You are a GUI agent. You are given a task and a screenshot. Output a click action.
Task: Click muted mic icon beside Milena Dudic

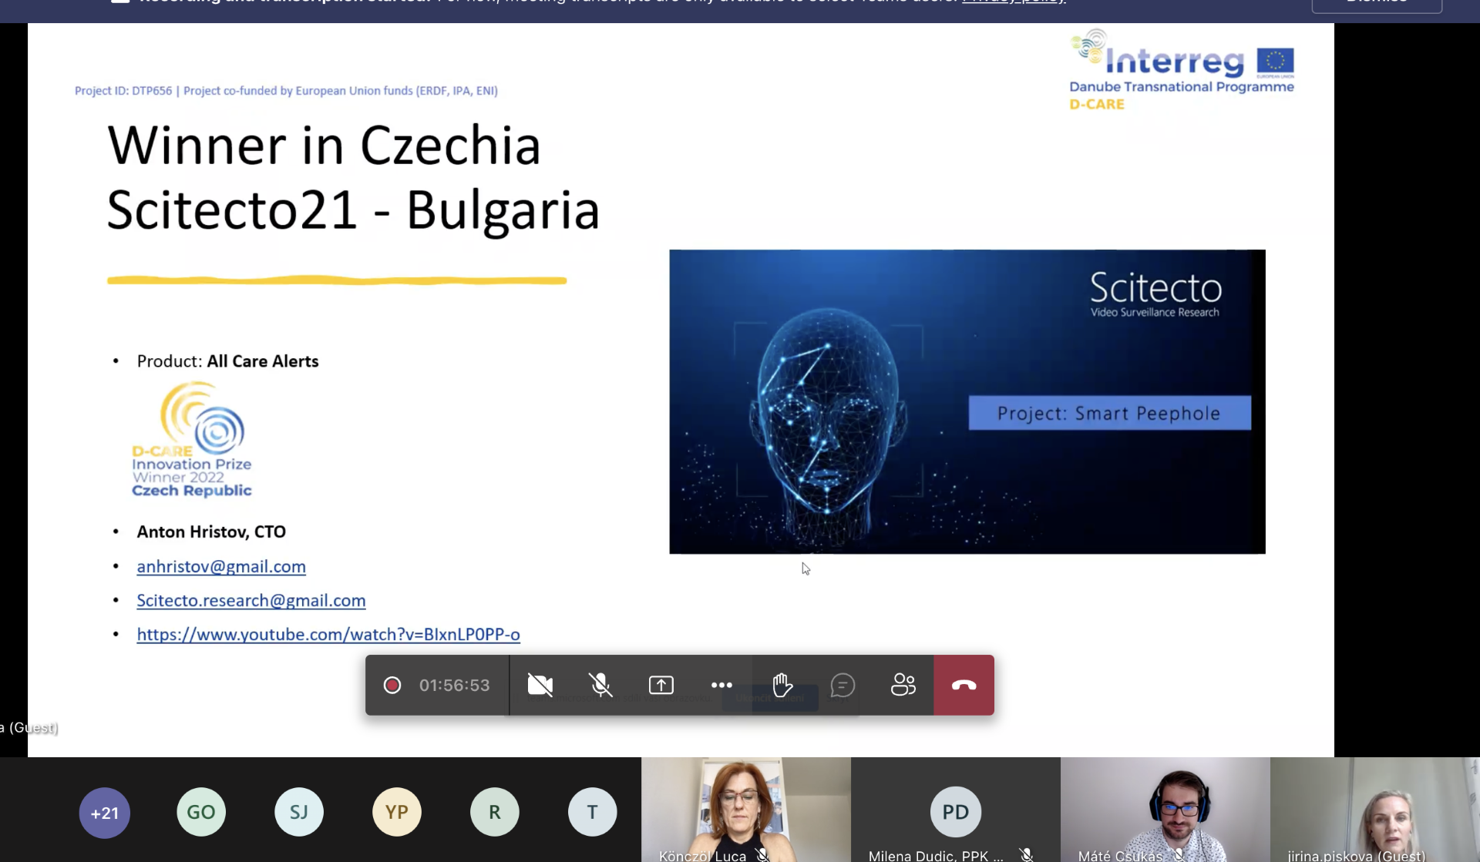(1026, 855)
